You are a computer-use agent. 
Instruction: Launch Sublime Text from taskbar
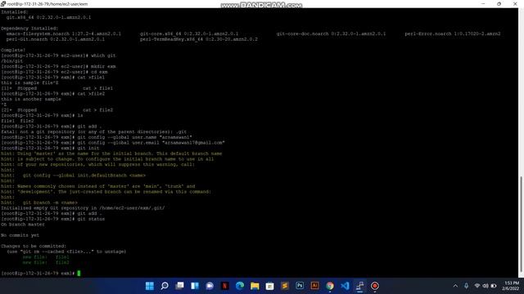click(x=285, y=286)
